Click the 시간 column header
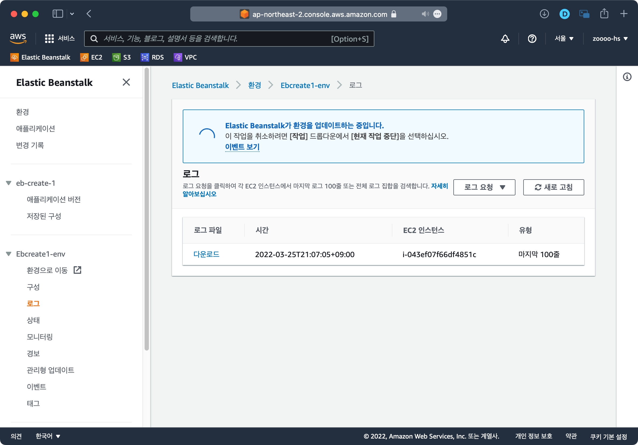This screenshot has height=445, width=638. [x=262, y=230]
